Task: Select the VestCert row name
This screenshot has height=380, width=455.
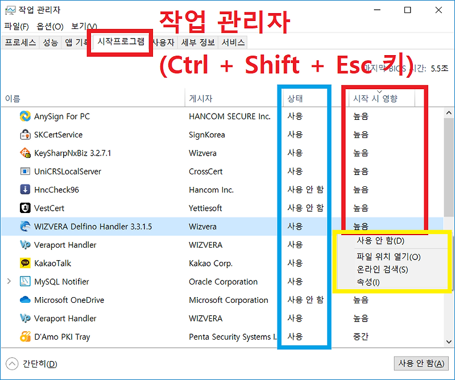Action: click(x=49, y=208)
